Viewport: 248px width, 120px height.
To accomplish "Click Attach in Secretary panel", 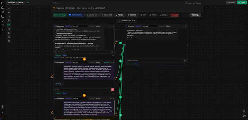I will [168, 26].
